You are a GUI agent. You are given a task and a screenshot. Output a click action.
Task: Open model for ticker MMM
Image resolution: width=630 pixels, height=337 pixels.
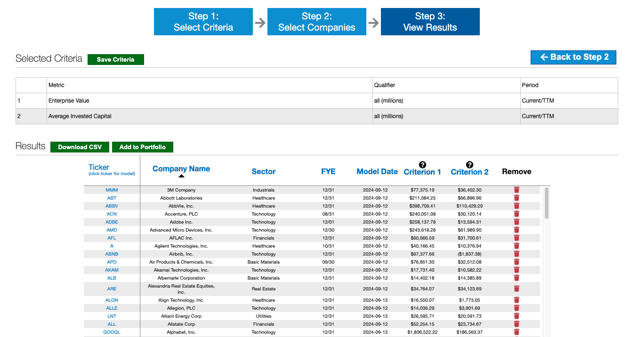pos(112,190)
